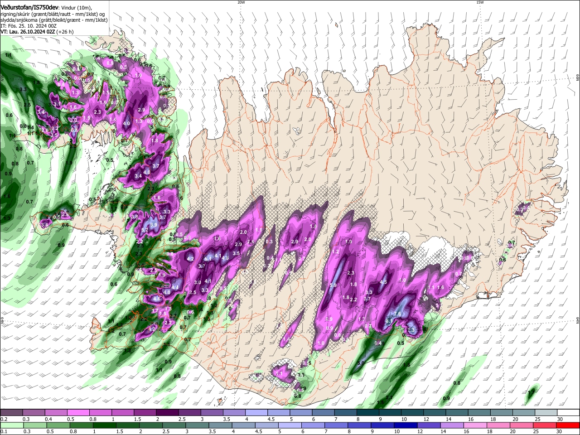Select the darkest green 1 rain scale swatch

coord(104,425)
